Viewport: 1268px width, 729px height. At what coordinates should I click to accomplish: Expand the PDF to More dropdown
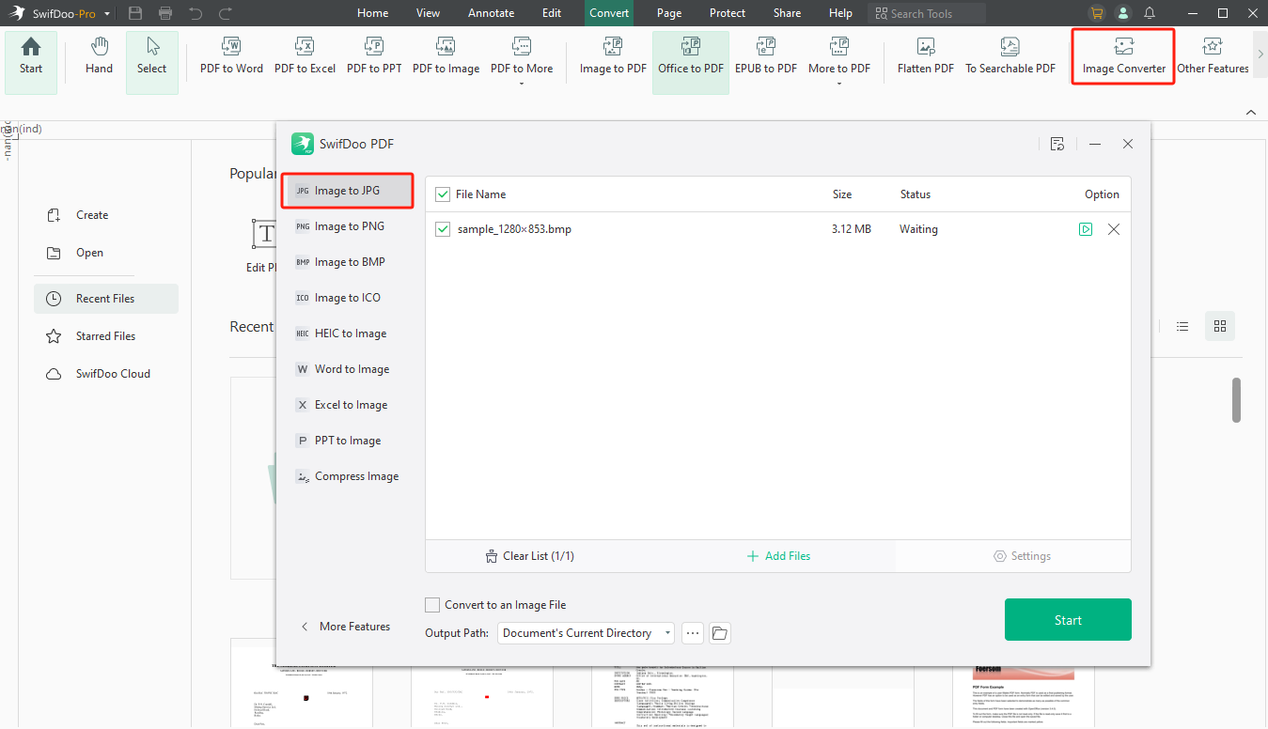[x=522, y=84]
